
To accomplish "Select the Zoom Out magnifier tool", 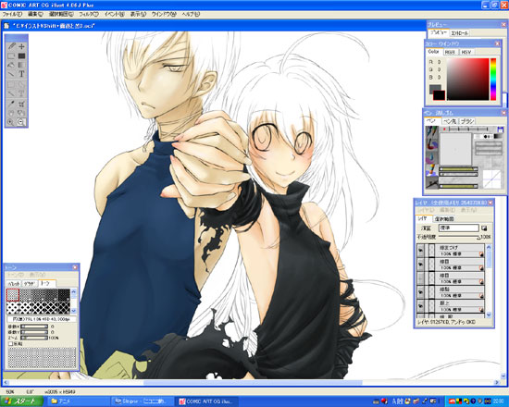I will [21, 122].
